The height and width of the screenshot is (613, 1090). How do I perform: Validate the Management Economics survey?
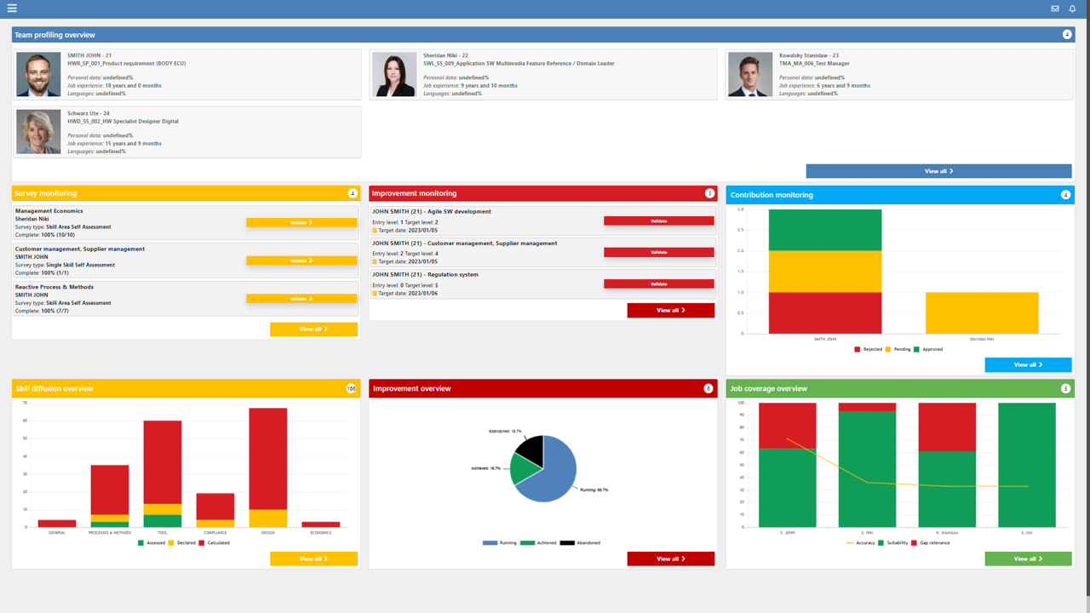pyautogui.click(x=301, y=222)
